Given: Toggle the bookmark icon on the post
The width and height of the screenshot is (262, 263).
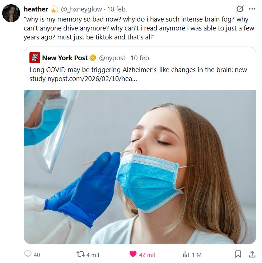Looking at the screenshot, I should tap(238, 254).
